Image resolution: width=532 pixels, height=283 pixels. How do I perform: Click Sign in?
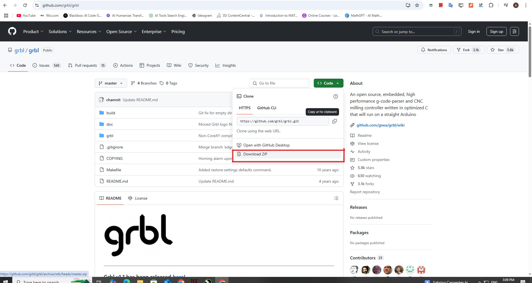pyautogui.click(x=474, y=31)
